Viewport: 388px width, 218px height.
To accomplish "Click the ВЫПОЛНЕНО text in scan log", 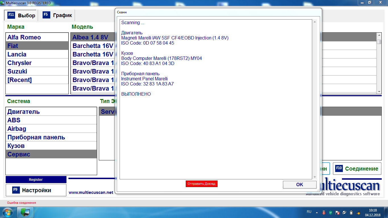I will click(x=136, y=94).
